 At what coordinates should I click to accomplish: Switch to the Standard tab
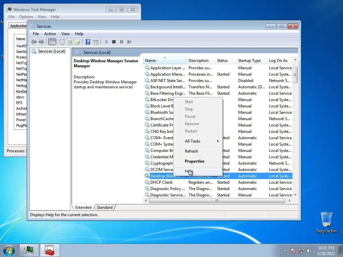point(105,207)
